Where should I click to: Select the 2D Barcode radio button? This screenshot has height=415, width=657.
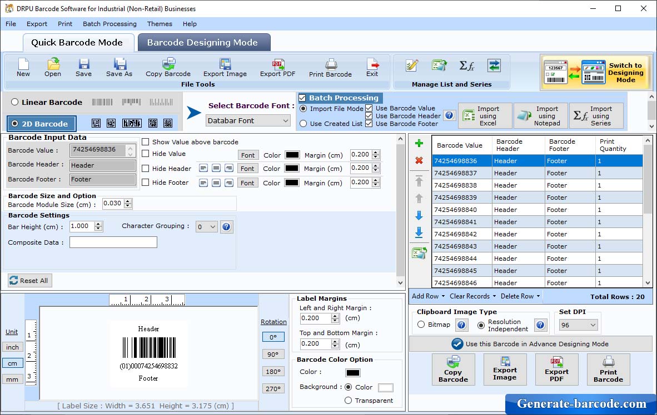coord(15,124)
